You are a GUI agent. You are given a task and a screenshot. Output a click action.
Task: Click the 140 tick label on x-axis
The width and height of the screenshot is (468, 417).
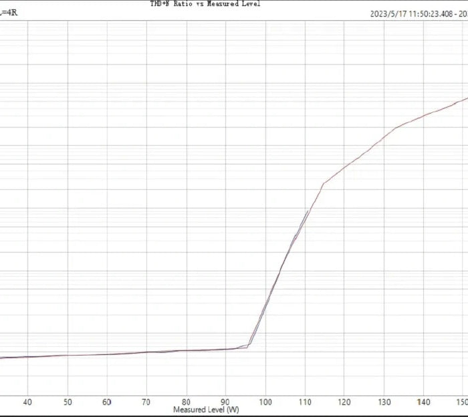[423, 402]
